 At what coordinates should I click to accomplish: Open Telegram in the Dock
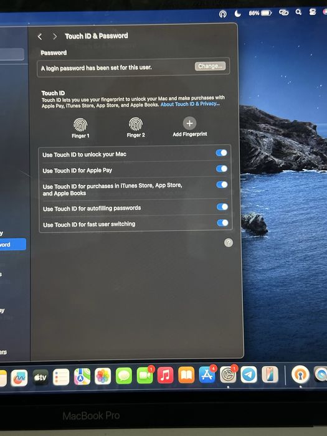(x=249, y=374)
